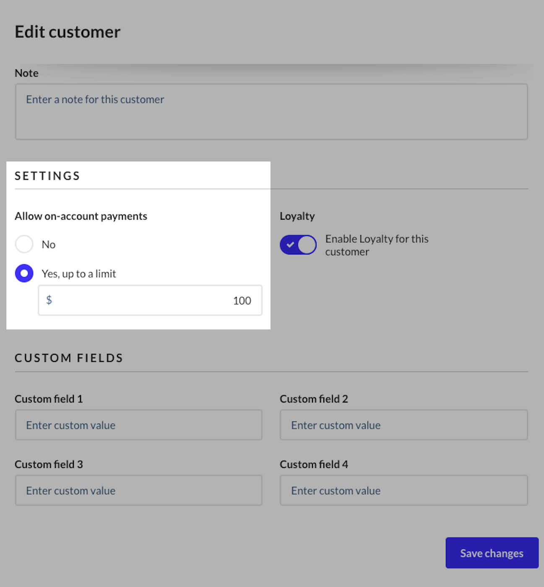The height and width of the screenshot is (587, 544).
Task: Click the Allow on-account payments label
Action: [x=81, y=216]
